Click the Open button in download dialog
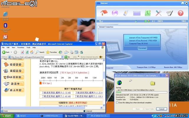The image size is (189, 118). pos(138,109)
